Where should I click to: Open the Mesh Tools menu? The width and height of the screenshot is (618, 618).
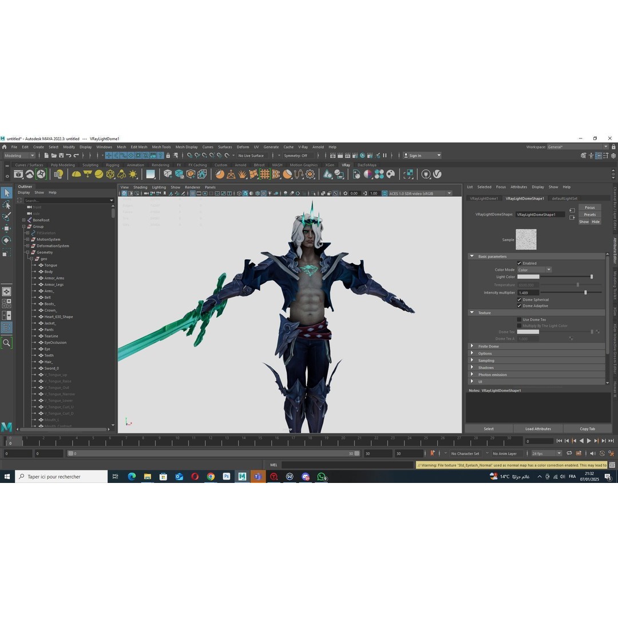(x=161, y=147)
